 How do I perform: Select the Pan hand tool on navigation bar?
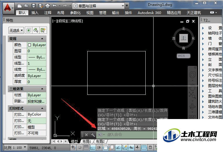tap(192, 87)
